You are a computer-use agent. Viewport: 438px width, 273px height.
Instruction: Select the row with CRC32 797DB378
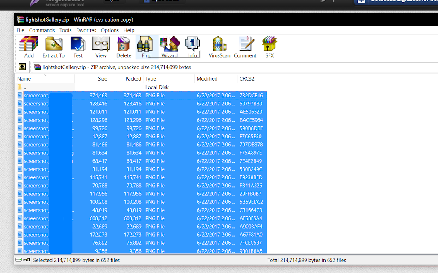click(x=141, y=145)
